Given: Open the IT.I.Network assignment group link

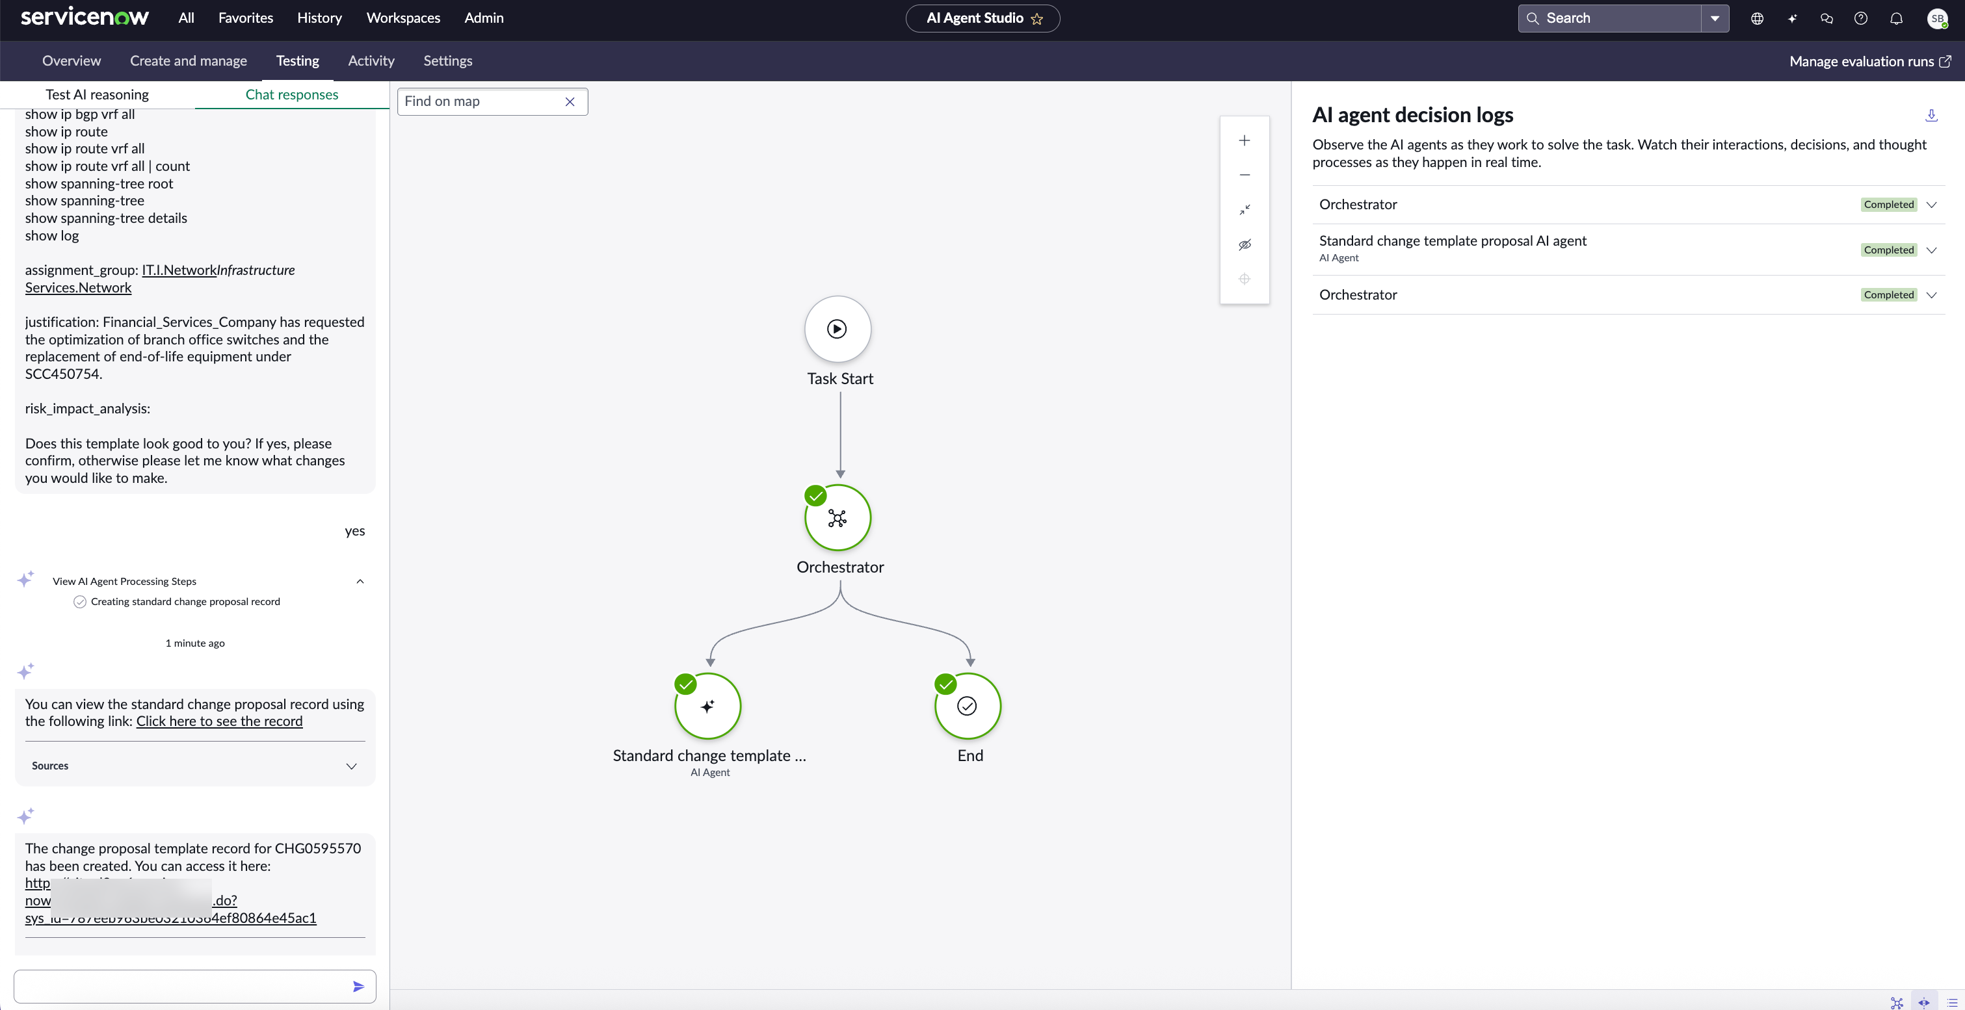Looking at the screenshot, I should 179,270.
